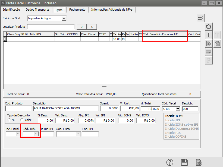
Task: Open the Cód. Fiscal lookup button
Action: [178, 109]
